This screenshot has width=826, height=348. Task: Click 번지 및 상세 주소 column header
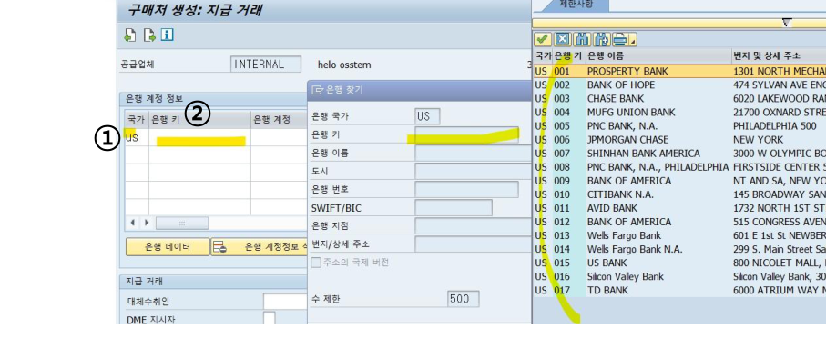coord(779,55)
